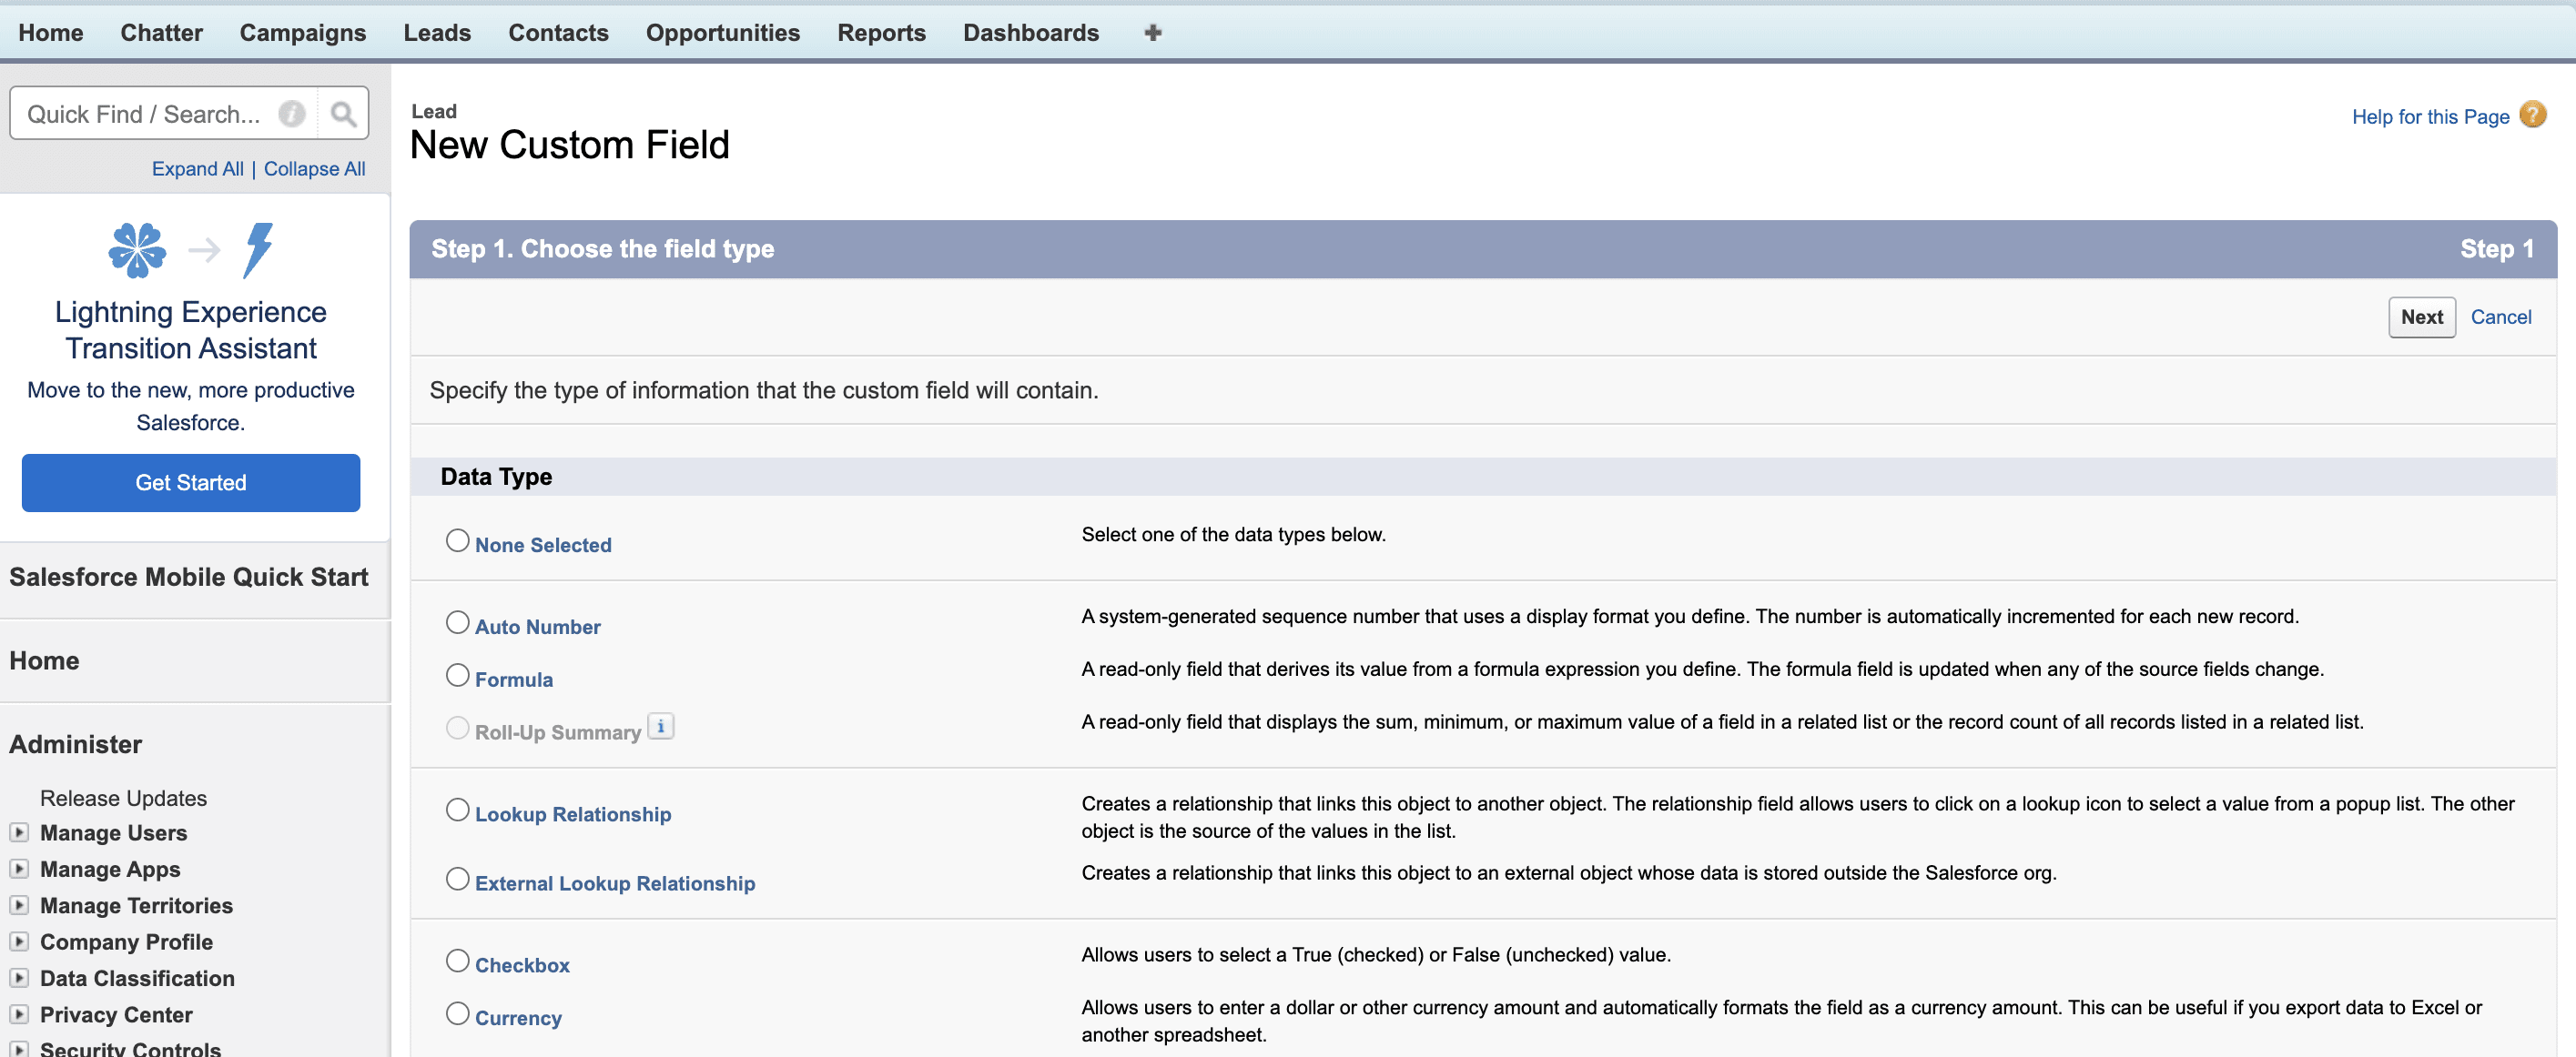Click the Get Started button
This screenshot has height=1057, width=2576.
191,484
